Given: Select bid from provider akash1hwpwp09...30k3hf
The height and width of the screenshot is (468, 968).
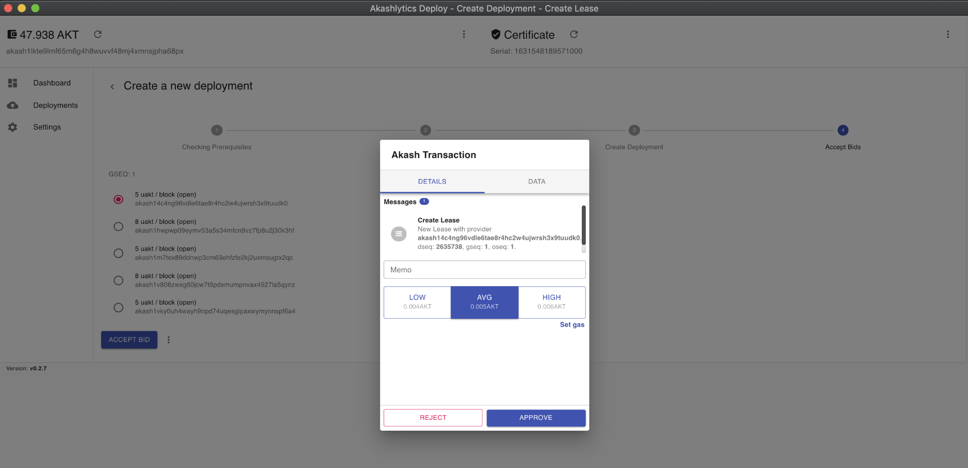Looking at the screenshot, I should (x=119, y=226).
